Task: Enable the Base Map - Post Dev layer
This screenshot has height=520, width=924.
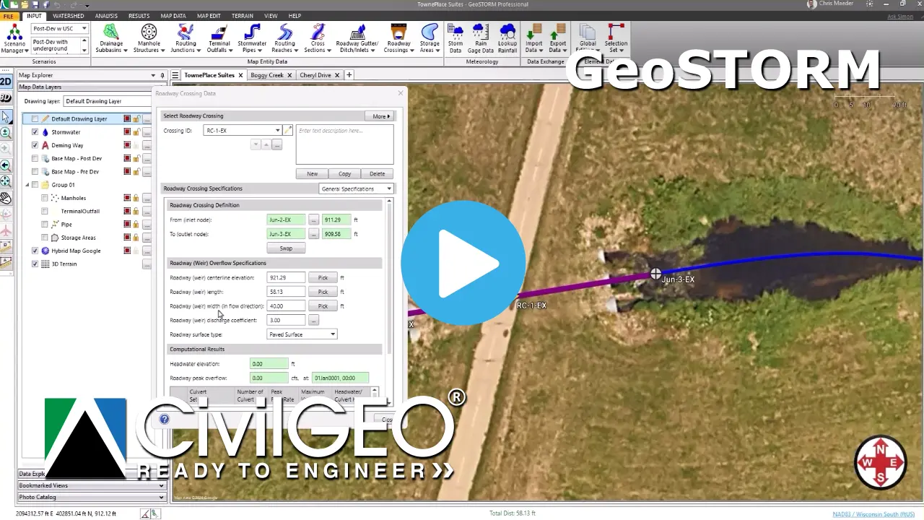Action: tap(35, 158)
